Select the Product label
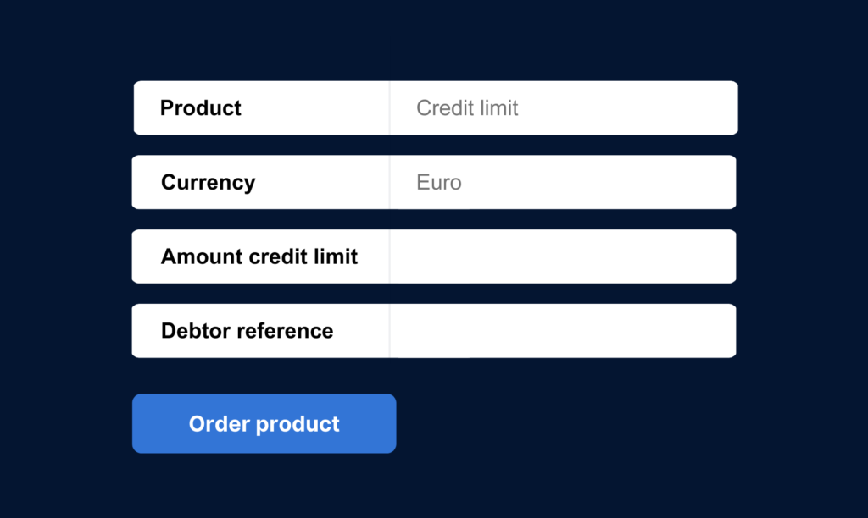This screenshot has width=868, height=518. pos(201,108)
